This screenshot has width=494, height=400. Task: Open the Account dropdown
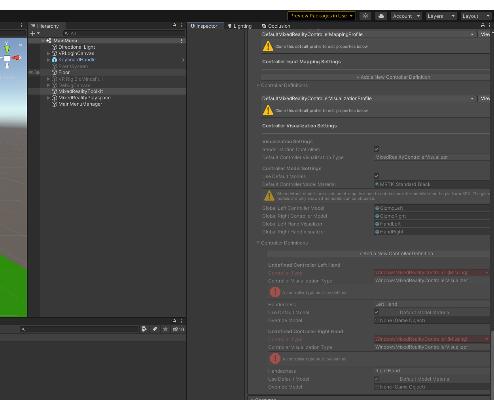[406, 16]
